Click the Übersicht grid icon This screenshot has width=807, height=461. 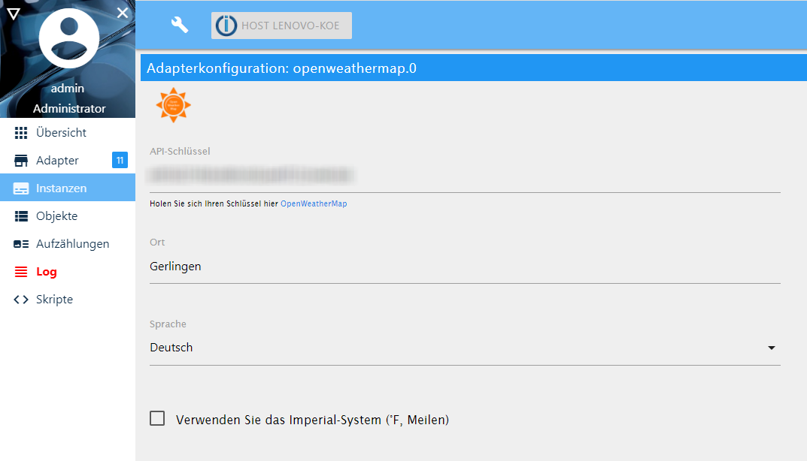click(21, 133)
